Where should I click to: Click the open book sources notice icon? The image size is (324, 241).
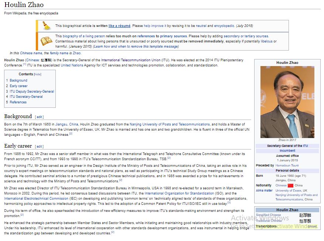pos(47,41)
